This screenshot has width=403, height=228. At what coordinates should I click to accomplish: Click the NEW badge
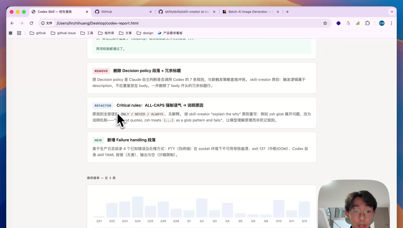[x=98, y=140]
